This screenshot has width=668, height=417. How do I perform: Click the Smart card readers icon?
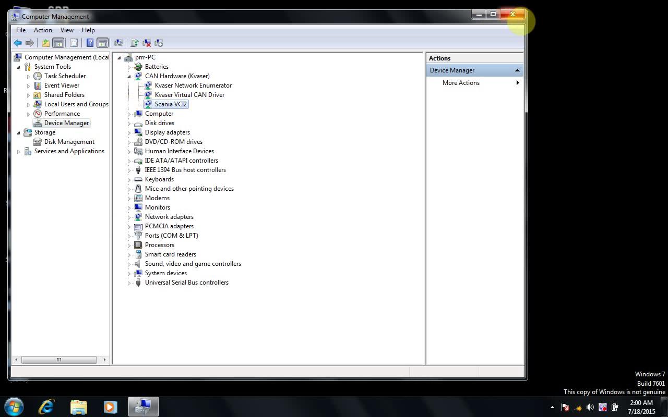138,254
